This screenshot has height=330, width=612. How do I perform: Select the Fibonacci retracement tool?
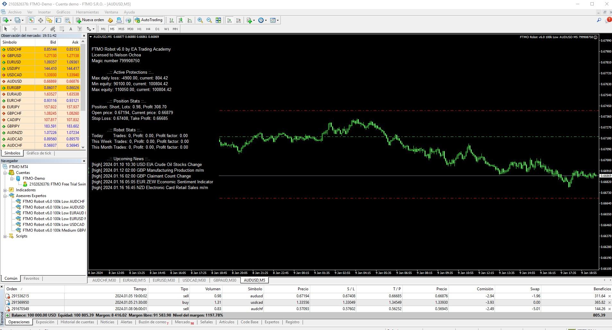(x=62, y=29)
